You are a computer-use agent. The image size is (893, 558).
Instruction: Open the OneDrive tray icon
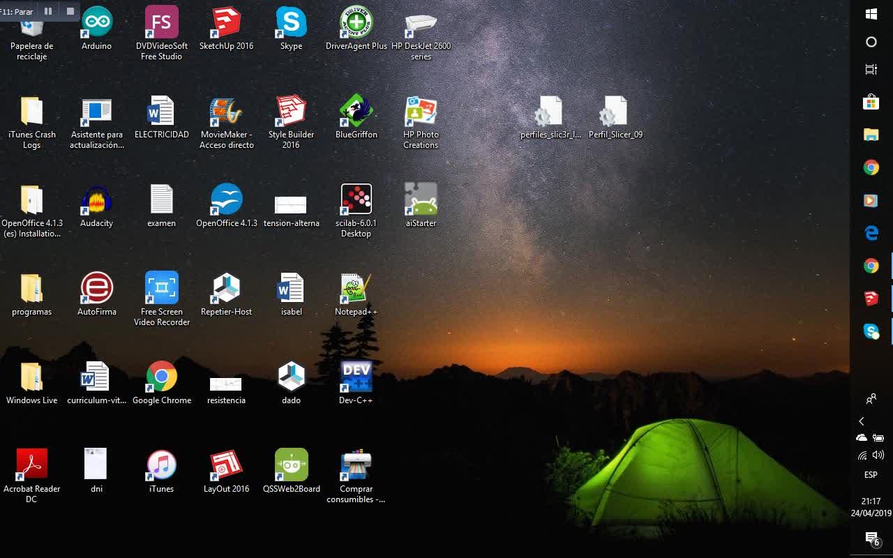point(862,438)
